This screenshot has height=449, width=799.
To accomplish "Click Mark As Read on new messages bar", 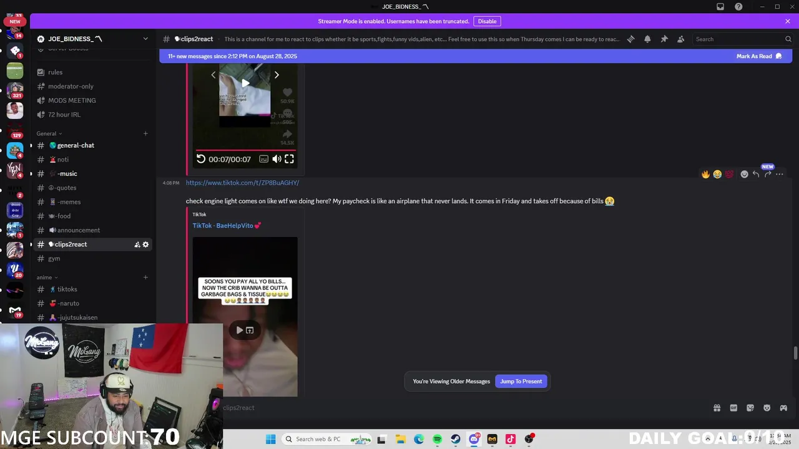I will pos(758,56).
